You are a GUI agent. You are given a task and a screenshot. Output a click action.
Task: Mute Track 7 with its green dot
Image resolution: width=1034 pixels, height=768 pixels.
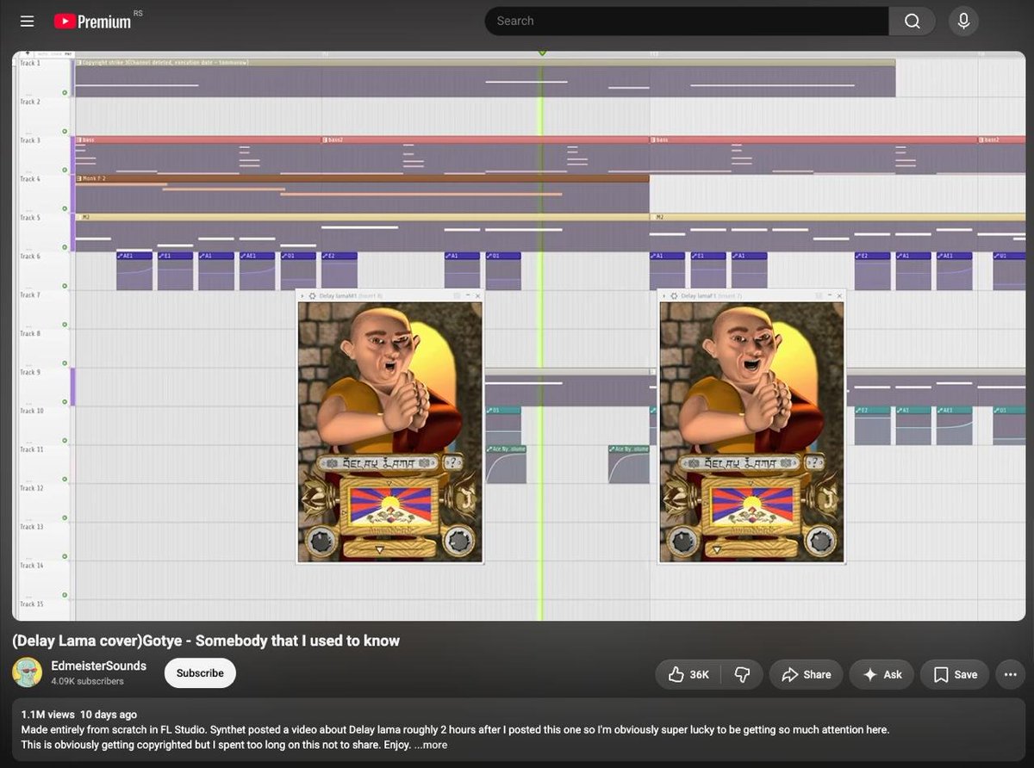pyautogui.click(x=65, y=325)
